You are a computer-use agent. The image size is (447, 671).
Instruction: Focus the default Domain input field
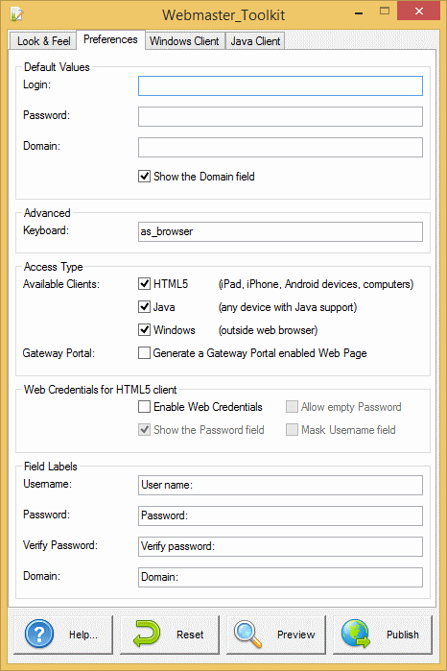tap(280, 147)
